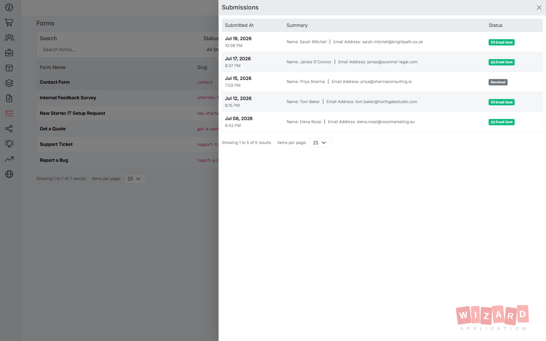Click the Form Name column header
Viewport: 546px width, 341px height.
pos(53,67)
